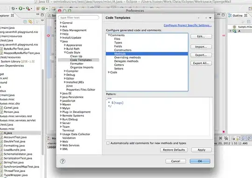The height and width of the screenshot is (178, 252).
Task: Toggle Link with Editor in Package Explorer
Action: click(30, 21)
